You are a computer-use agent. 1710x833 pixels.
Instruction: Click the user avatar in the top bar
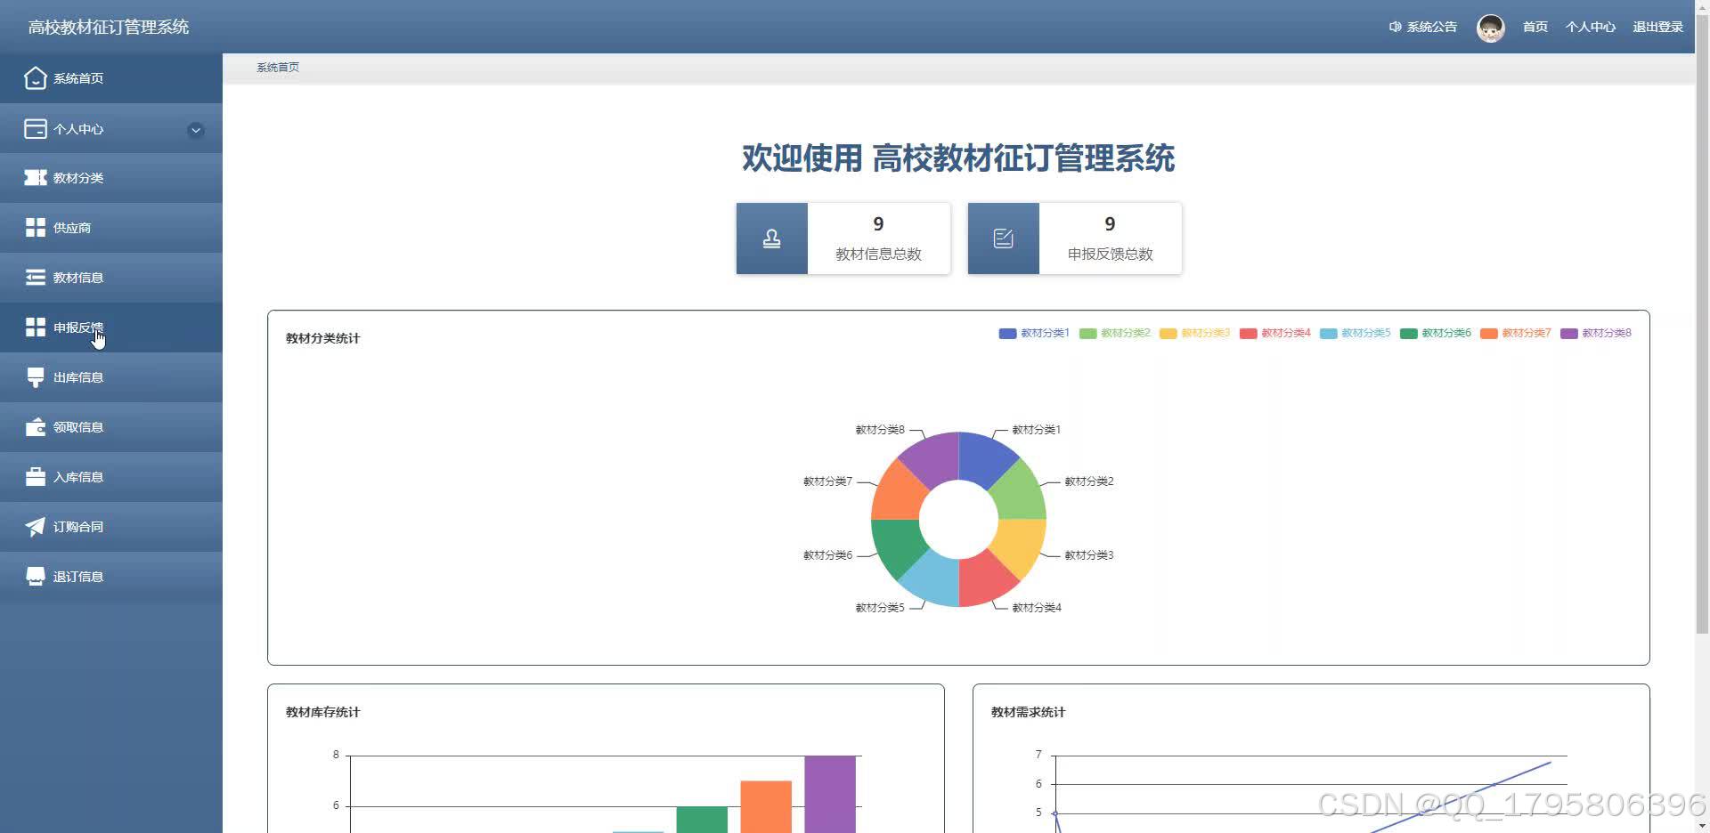pyautogui.click(x=1490, y=28)
